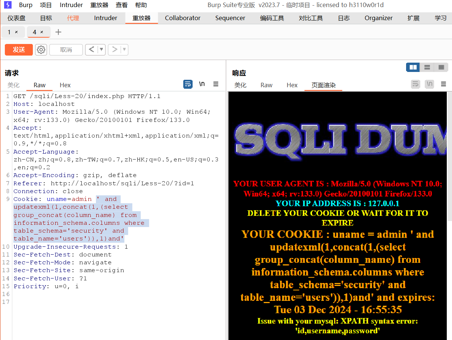Select side-by-side split layout icon
The image size is (452, 340).
point(413,67)
